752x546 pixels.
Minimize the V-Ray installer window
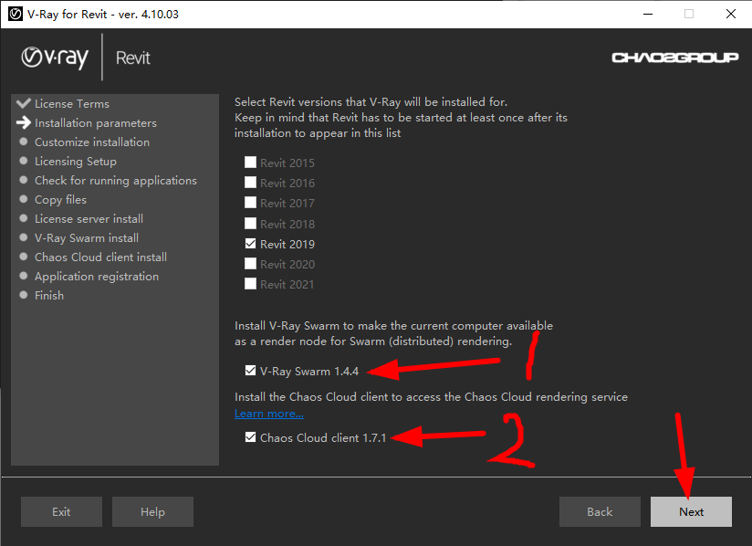648,14
